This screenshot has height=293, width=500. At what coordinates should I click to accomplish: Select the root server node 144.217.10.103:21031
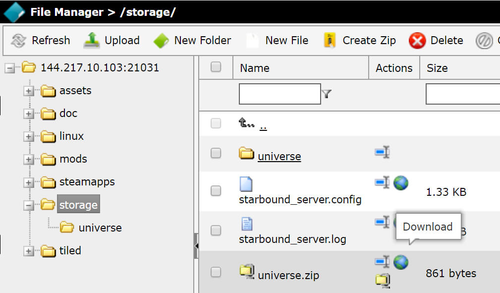[100, 67]
